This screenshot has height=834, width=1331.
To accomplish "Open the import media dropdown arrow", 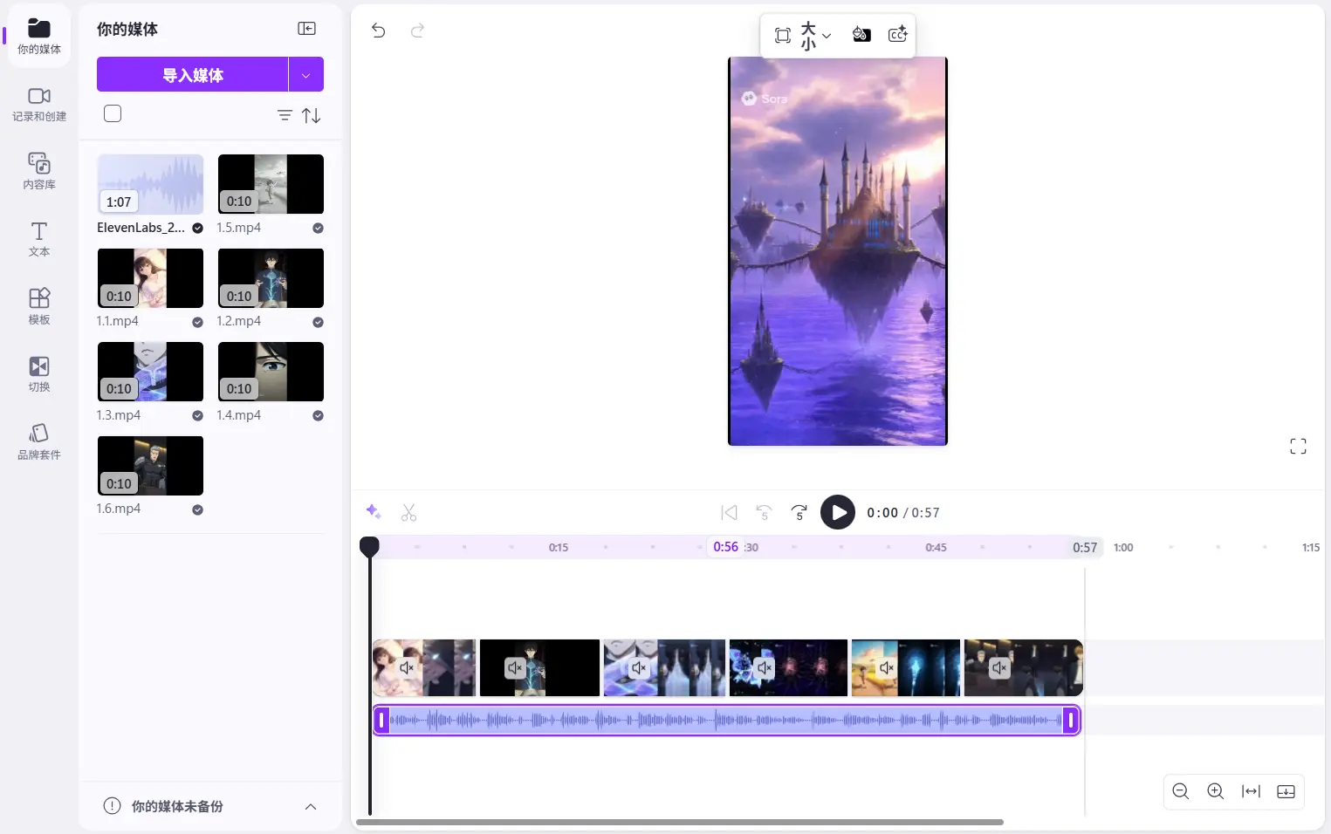I will click(x=306, y=75).
